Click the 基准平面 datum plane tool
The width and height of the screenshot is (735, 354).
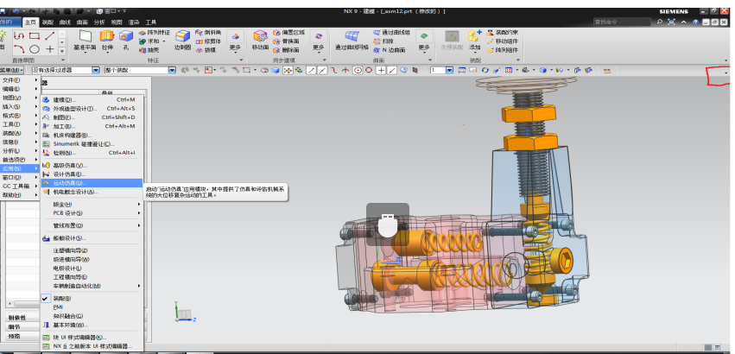[85, 41]
